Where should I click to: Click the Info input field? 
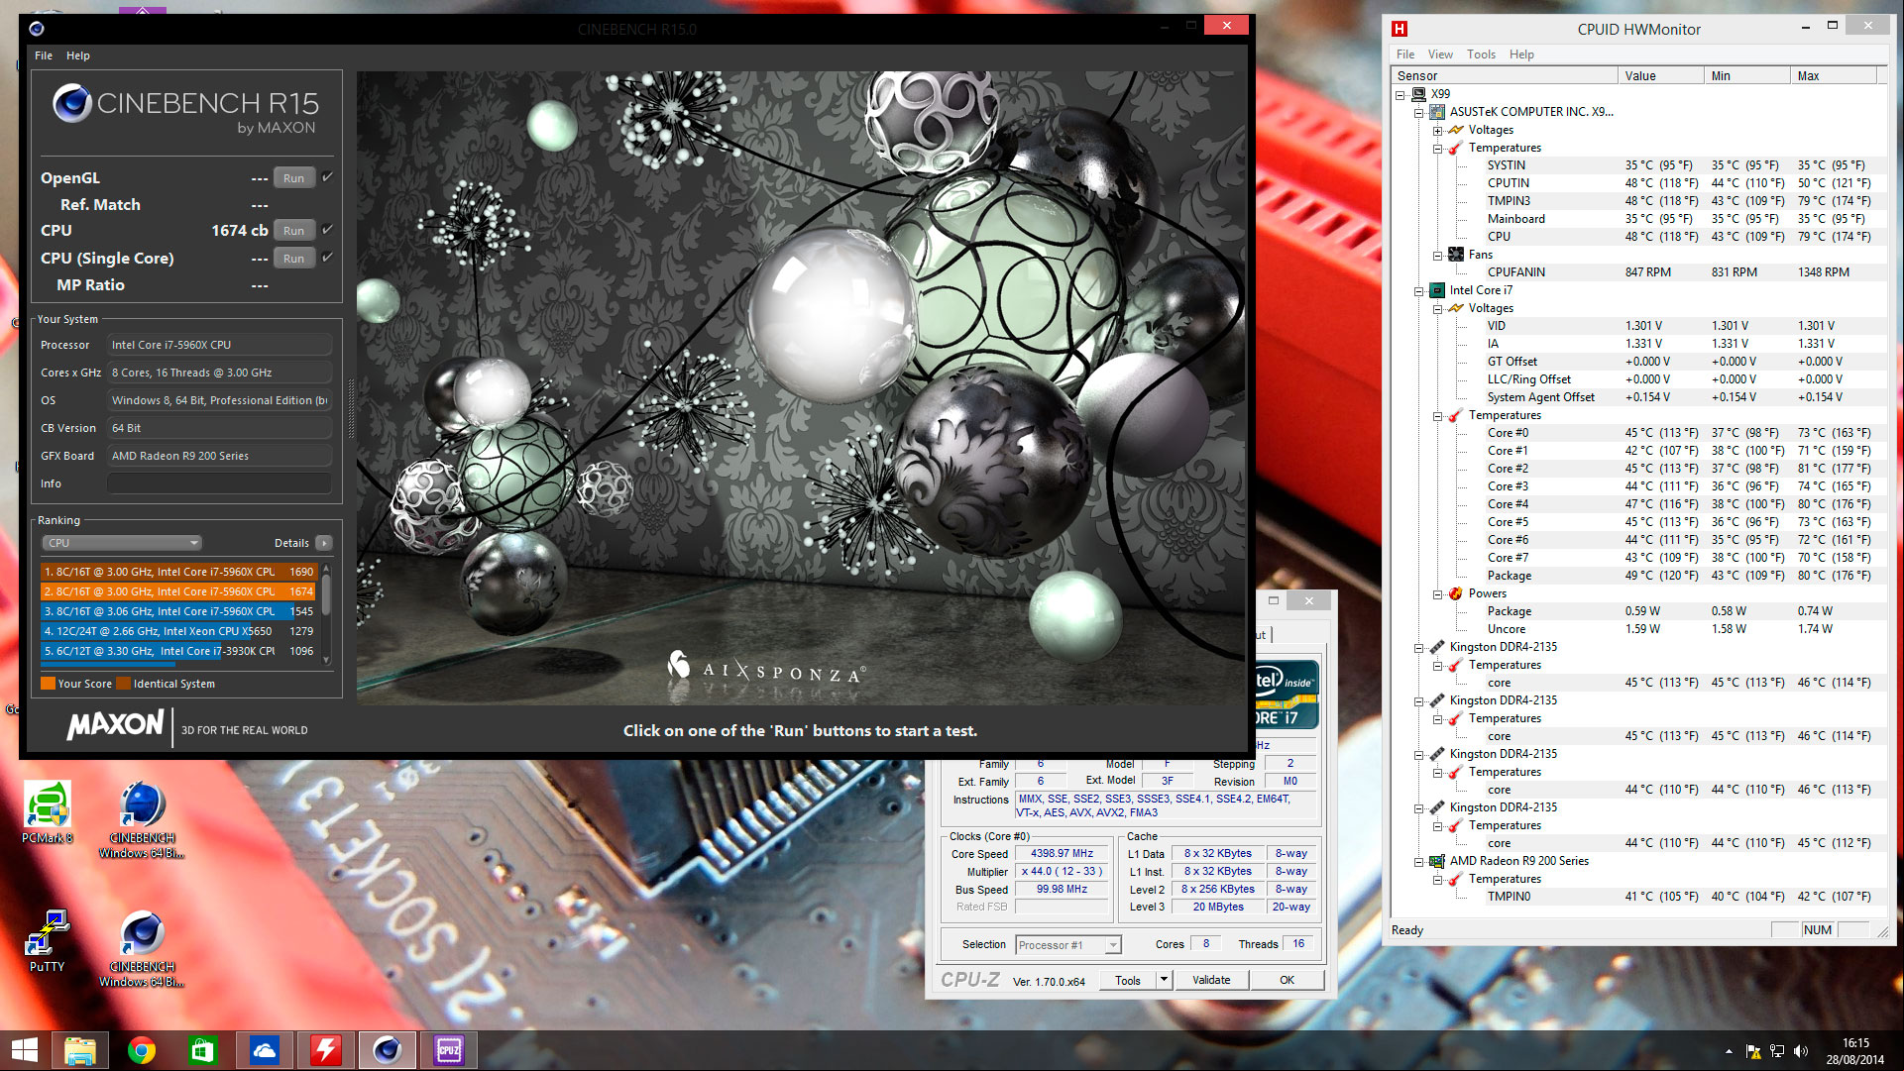[219, 483]
